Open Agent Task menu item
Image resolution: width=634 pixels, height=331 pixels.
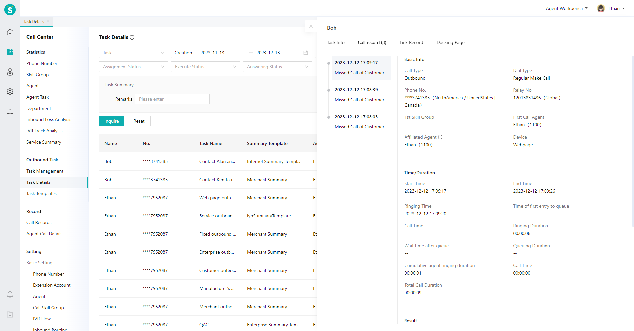(x=37, y=97)
